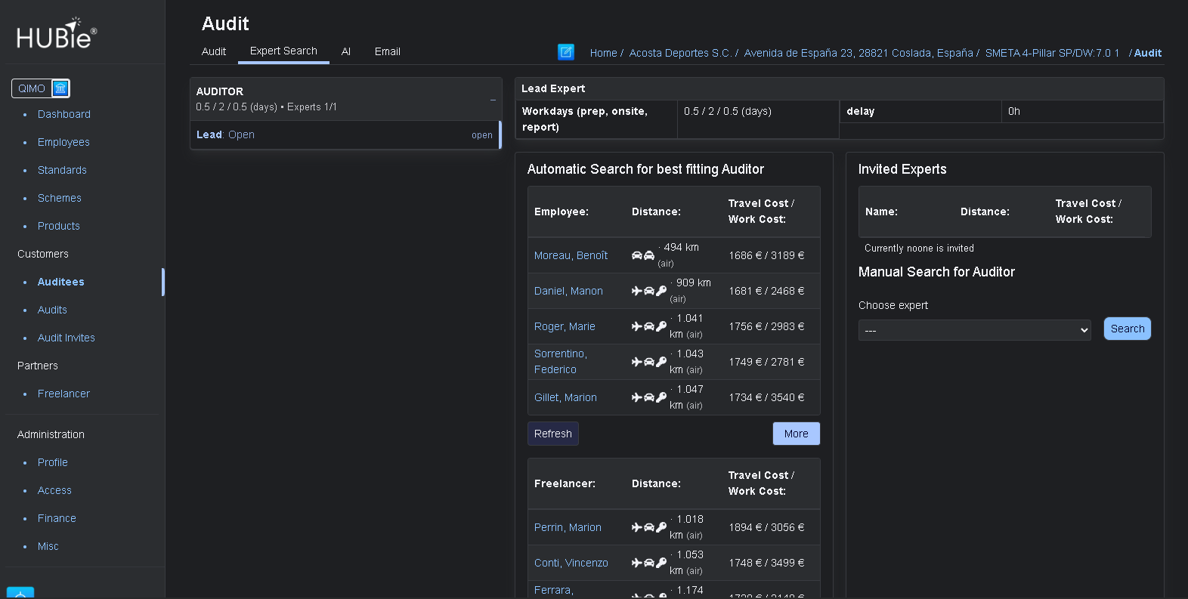1188x599 pixels.
Task: Click the car icon in Gillet, Marion row
Action: [x=648, y=397]
